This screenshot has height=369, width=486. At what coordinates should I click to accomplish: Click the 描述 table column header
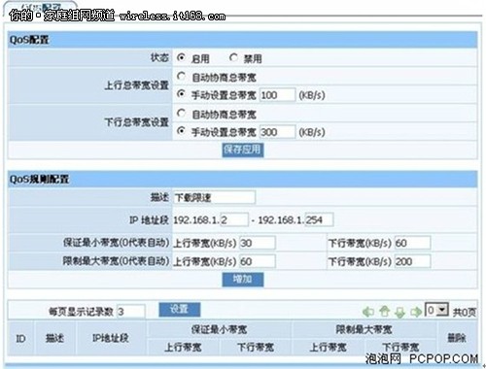(54, 338)
